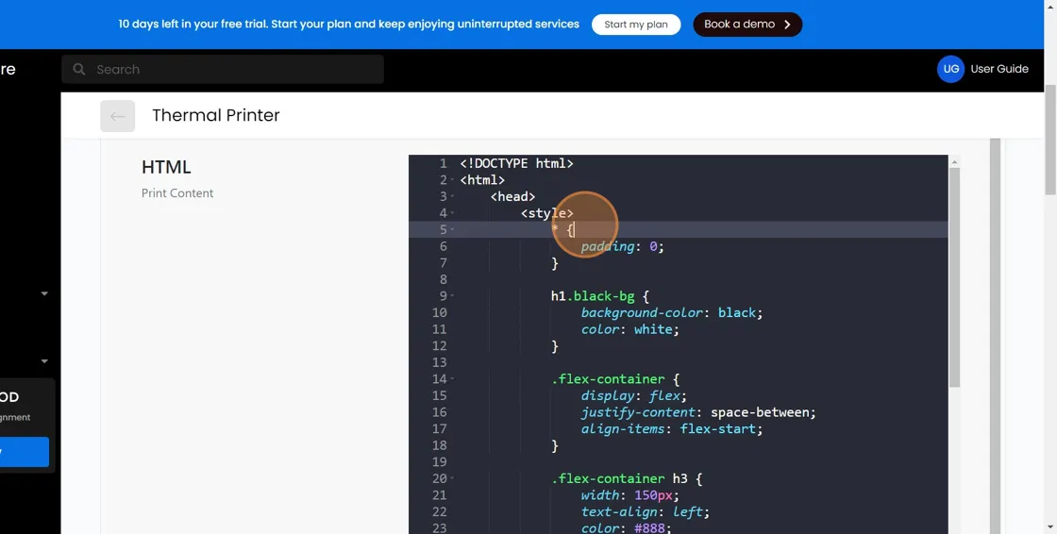Click line number 13 in gutter
This screenshot has height=534, width=1057.
(440, 362)
